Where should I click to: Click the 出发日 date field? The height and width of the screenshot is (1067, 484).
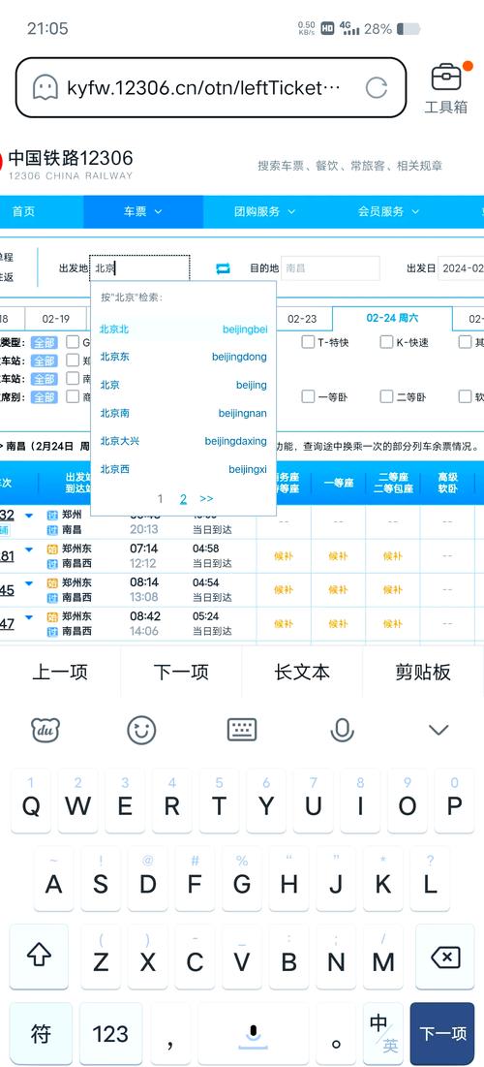pos(461,268)
